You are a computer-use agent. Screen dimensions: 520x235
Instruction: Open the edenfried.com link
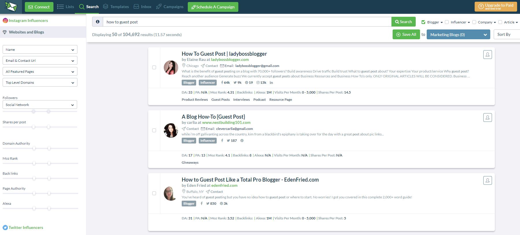(224, 185)
